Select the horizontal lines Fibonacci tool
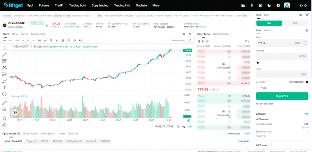The image size is (312, 152). 4,61
